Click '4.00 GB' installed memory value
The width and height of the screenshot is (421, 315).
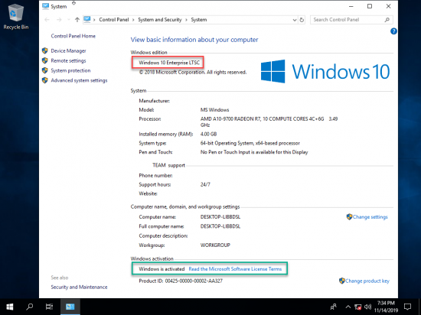click(208, 134)
